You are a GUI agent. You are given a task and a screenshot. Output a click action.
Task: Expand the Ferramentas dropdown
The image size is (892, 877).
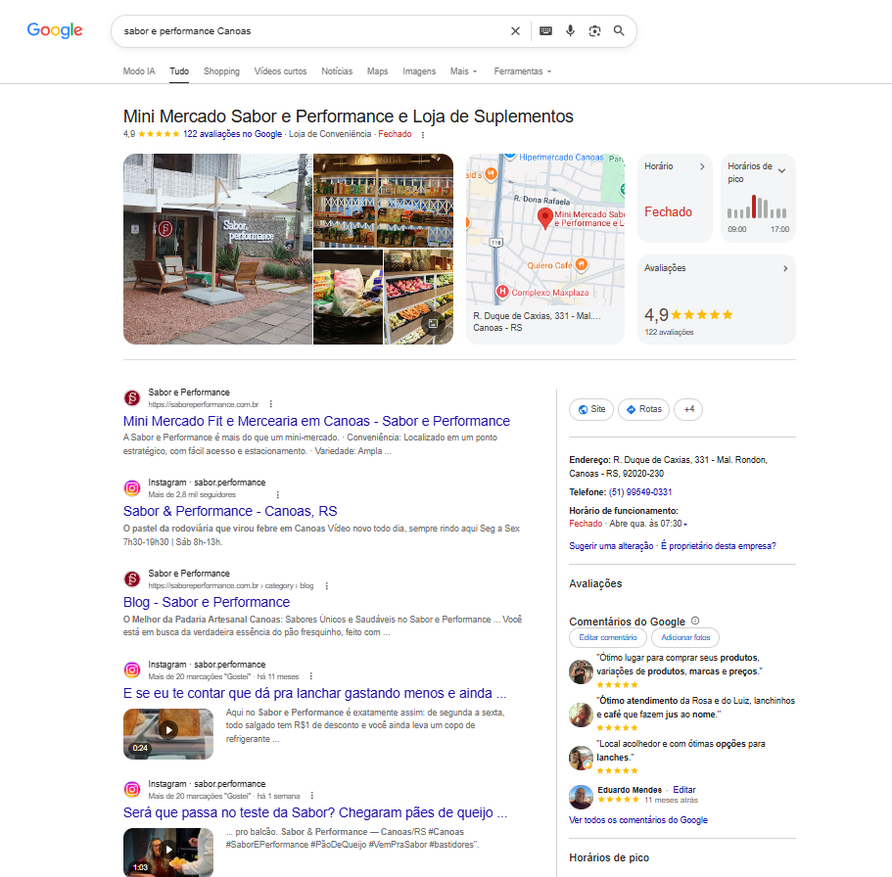tap(522, 71)
